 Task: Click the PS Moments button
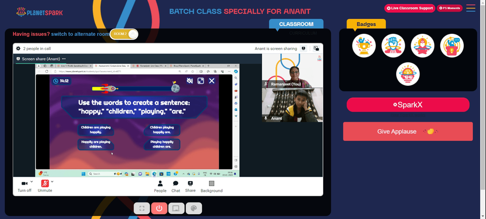(x=450, y=8)
